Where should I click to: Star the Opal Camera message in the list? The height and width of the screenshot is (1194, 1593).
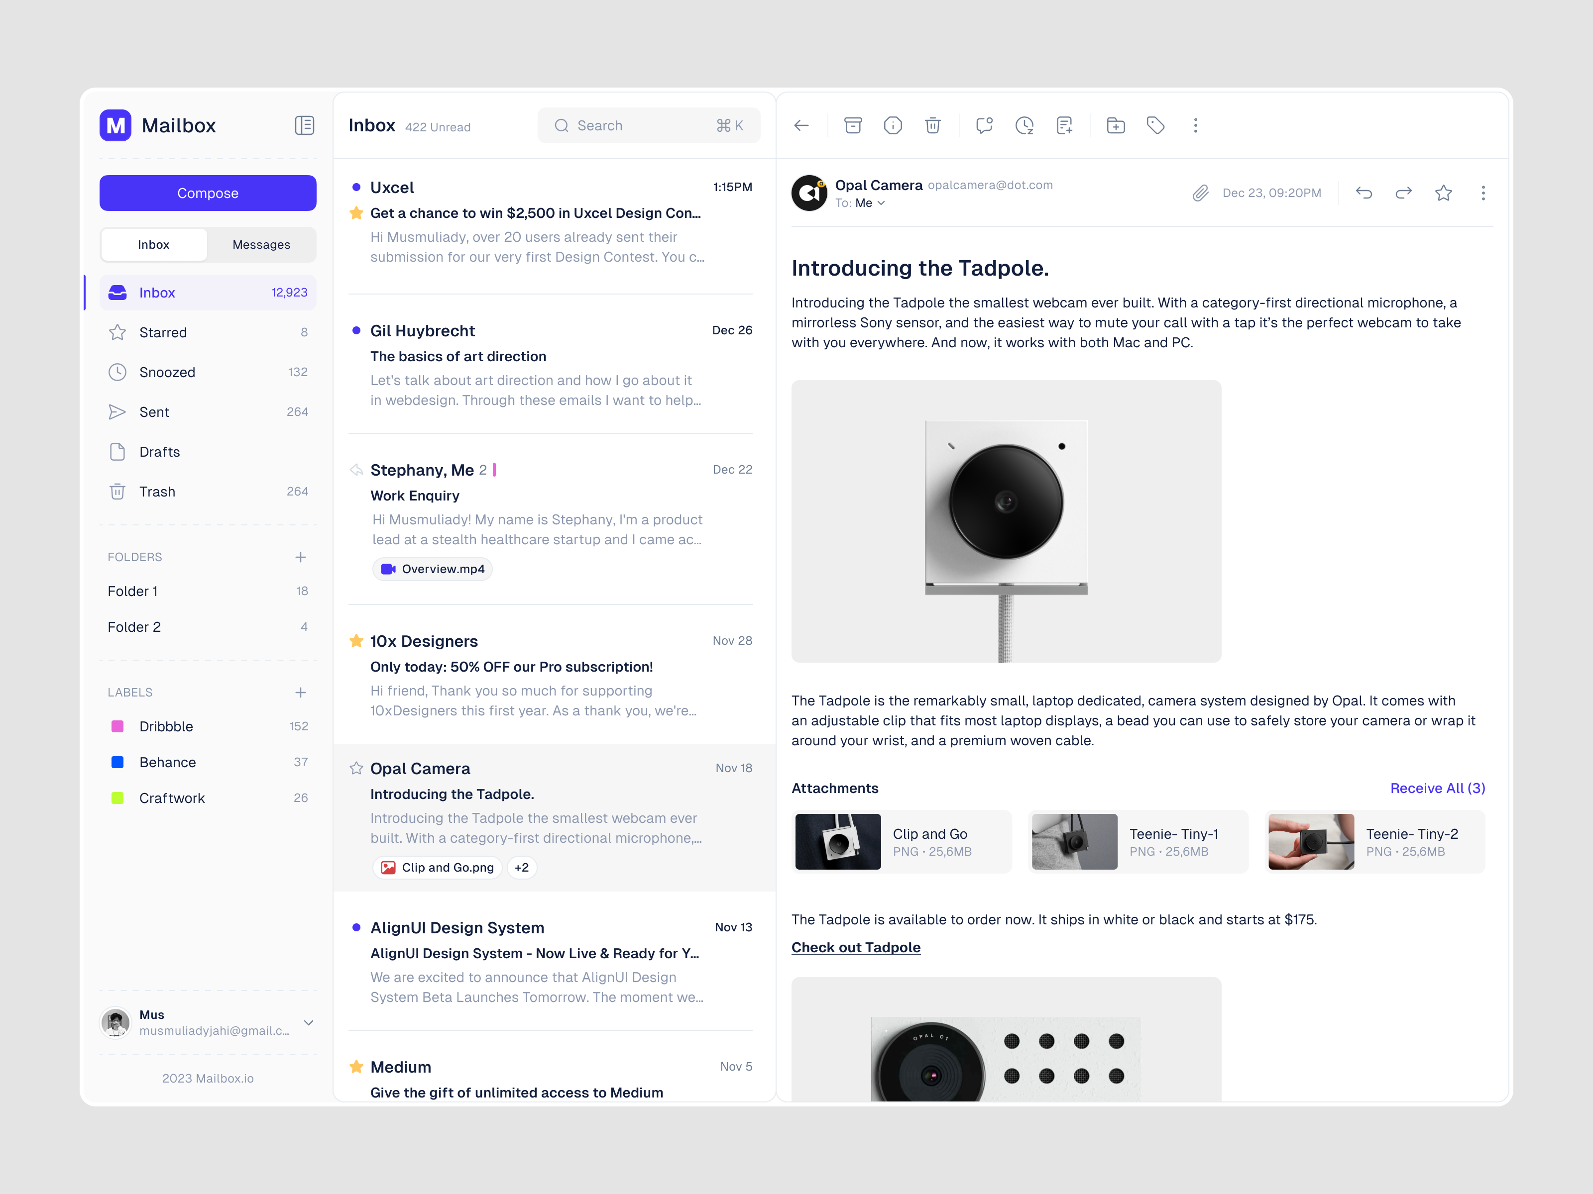356,768
